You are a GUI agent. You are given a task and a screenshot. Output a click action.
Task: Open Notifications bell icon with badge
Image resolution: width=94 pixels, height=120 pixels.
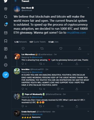click(6, 24)
